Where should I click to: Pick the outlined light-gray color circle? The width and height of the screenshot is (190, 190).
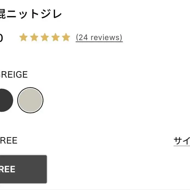[x=30, y=100]
